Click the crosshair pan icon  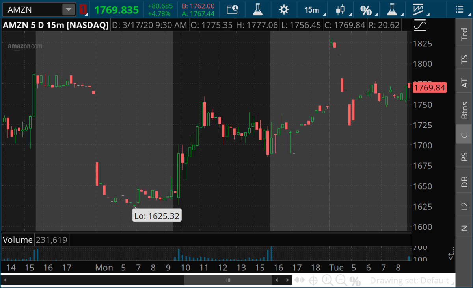point(313,281)
